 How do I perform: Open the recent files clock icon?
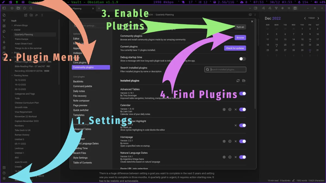pyautogui.click(x=24, y=8)
